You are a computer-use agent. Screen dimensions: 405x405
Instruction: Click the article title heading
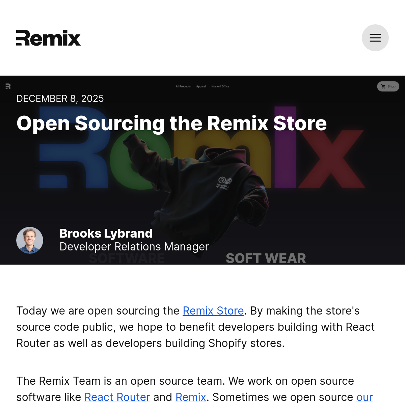click(x=171, y=123)
